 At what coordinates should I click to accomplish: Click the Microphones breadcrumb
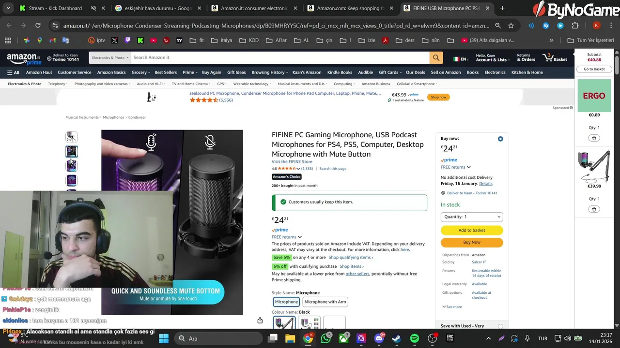113,117
